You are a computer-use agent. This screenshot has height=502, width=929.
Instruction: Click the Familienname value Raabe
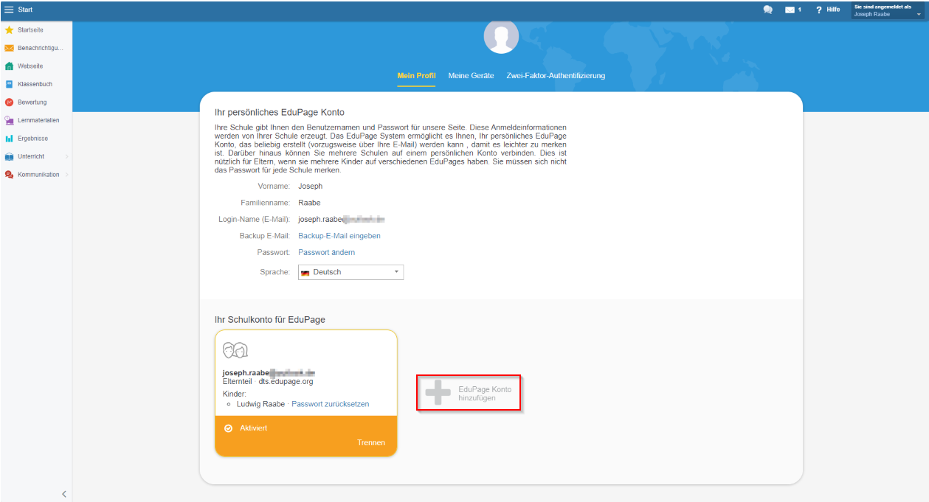coord(309,203)
